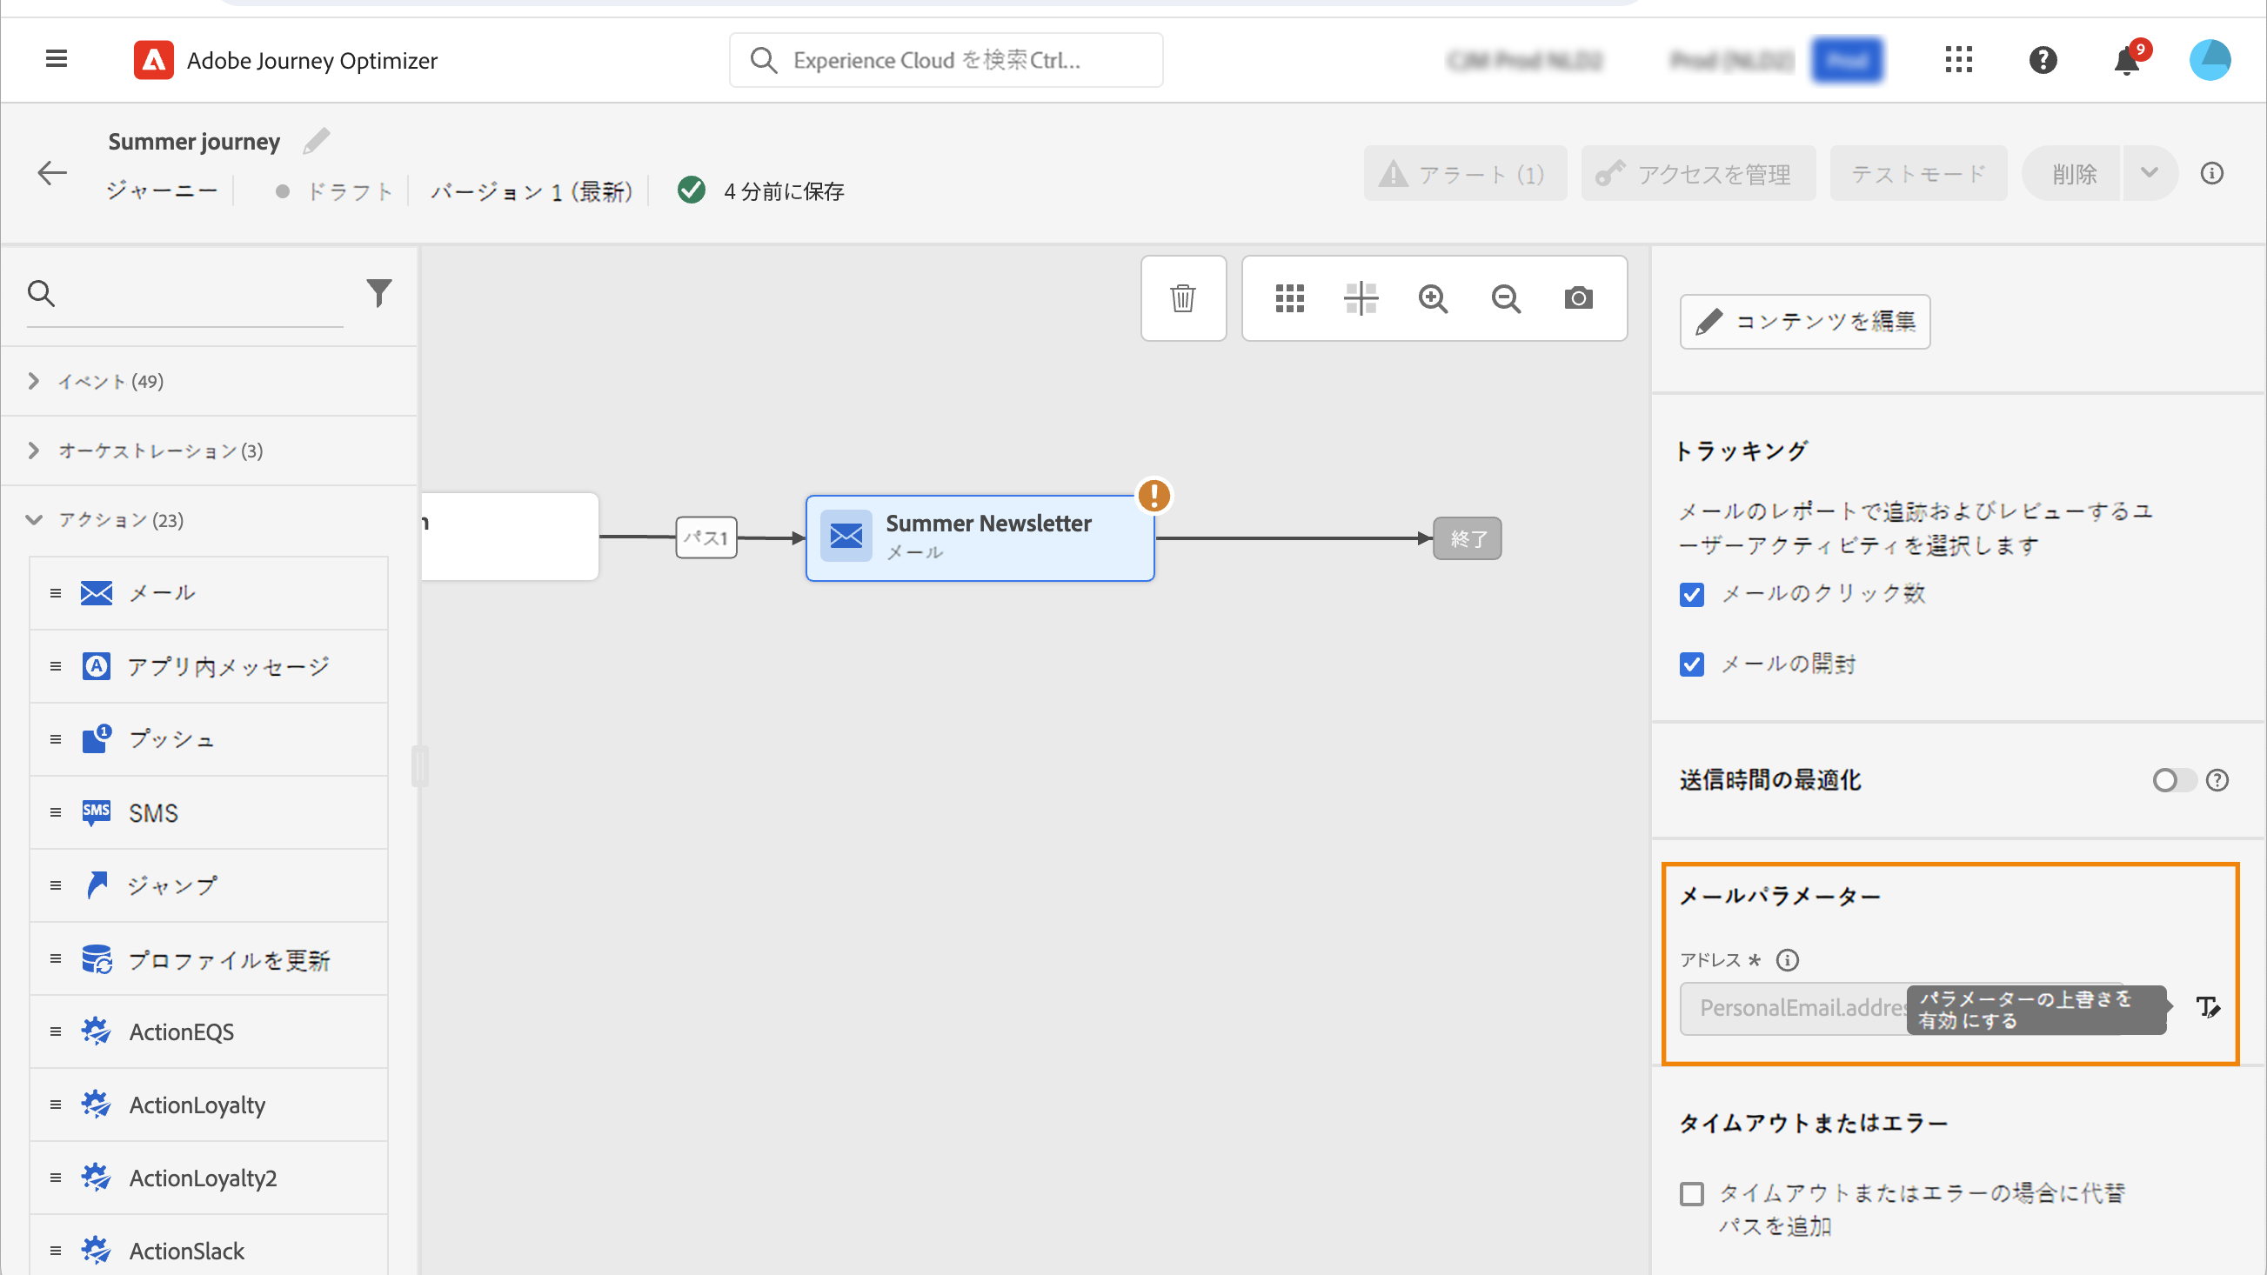The width and height of the screenshot is (2267, 1275).
Task: Click the filter funnel icon in palette
Action: (378, 292)
